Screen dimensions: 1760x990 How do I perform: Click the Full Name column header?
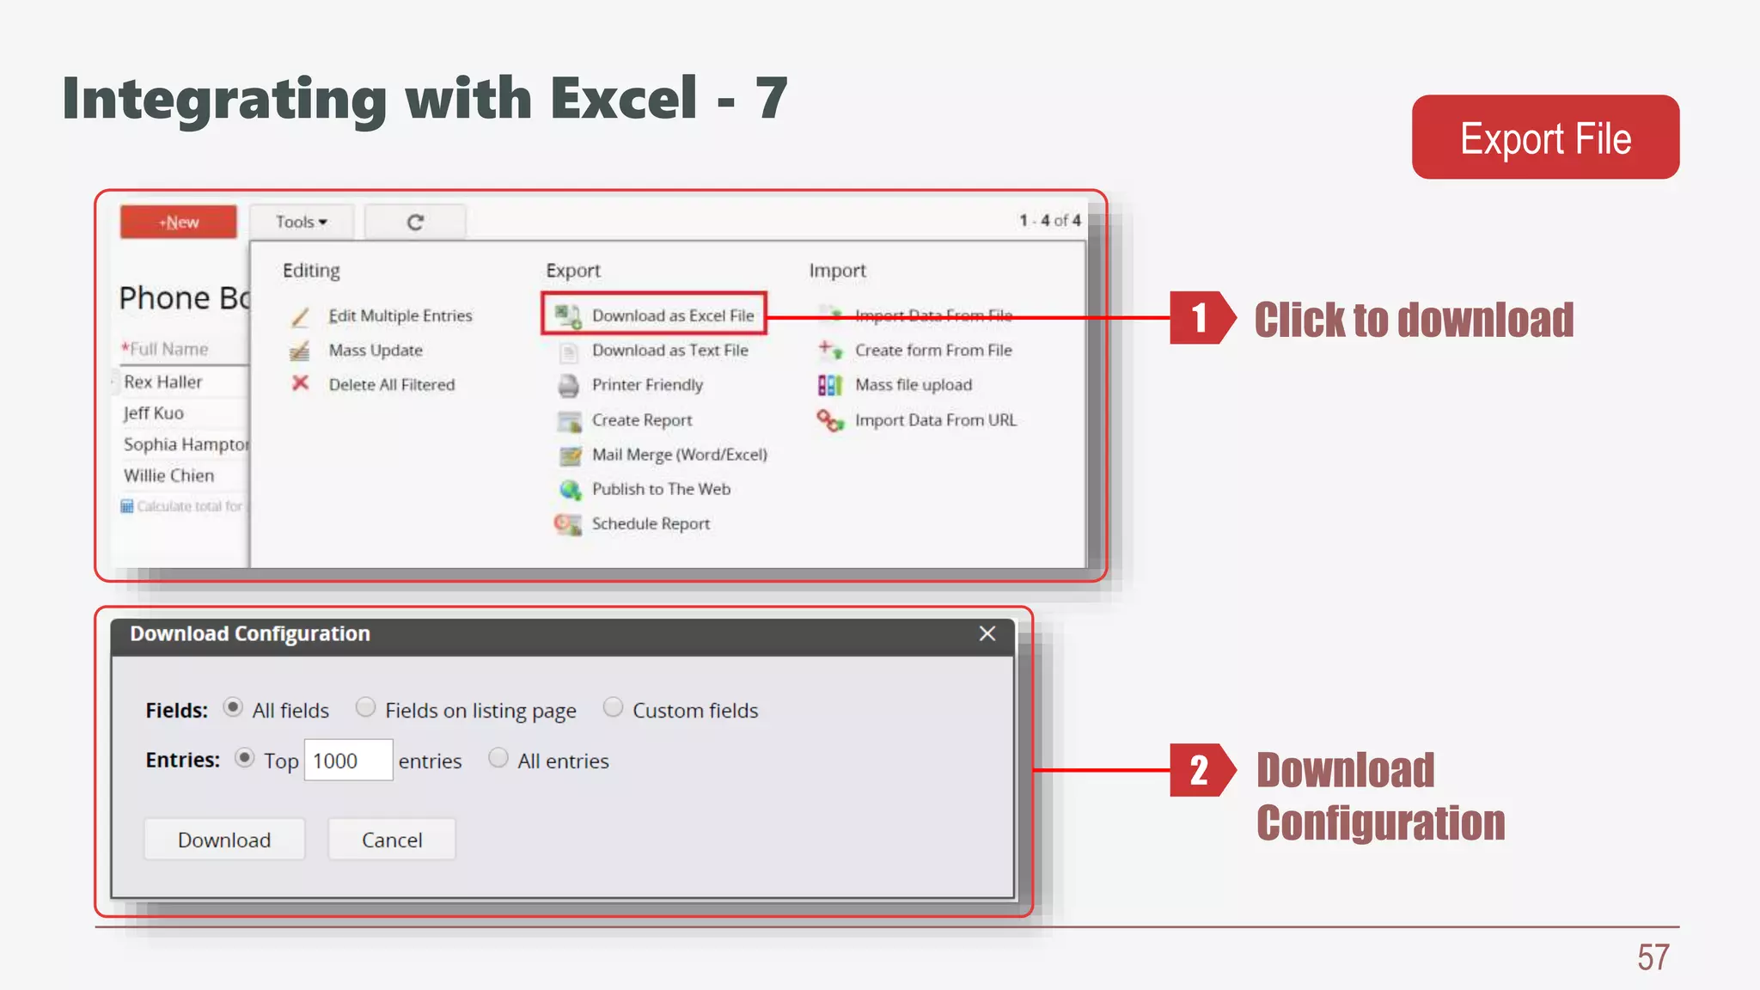[x=165, y=349]
